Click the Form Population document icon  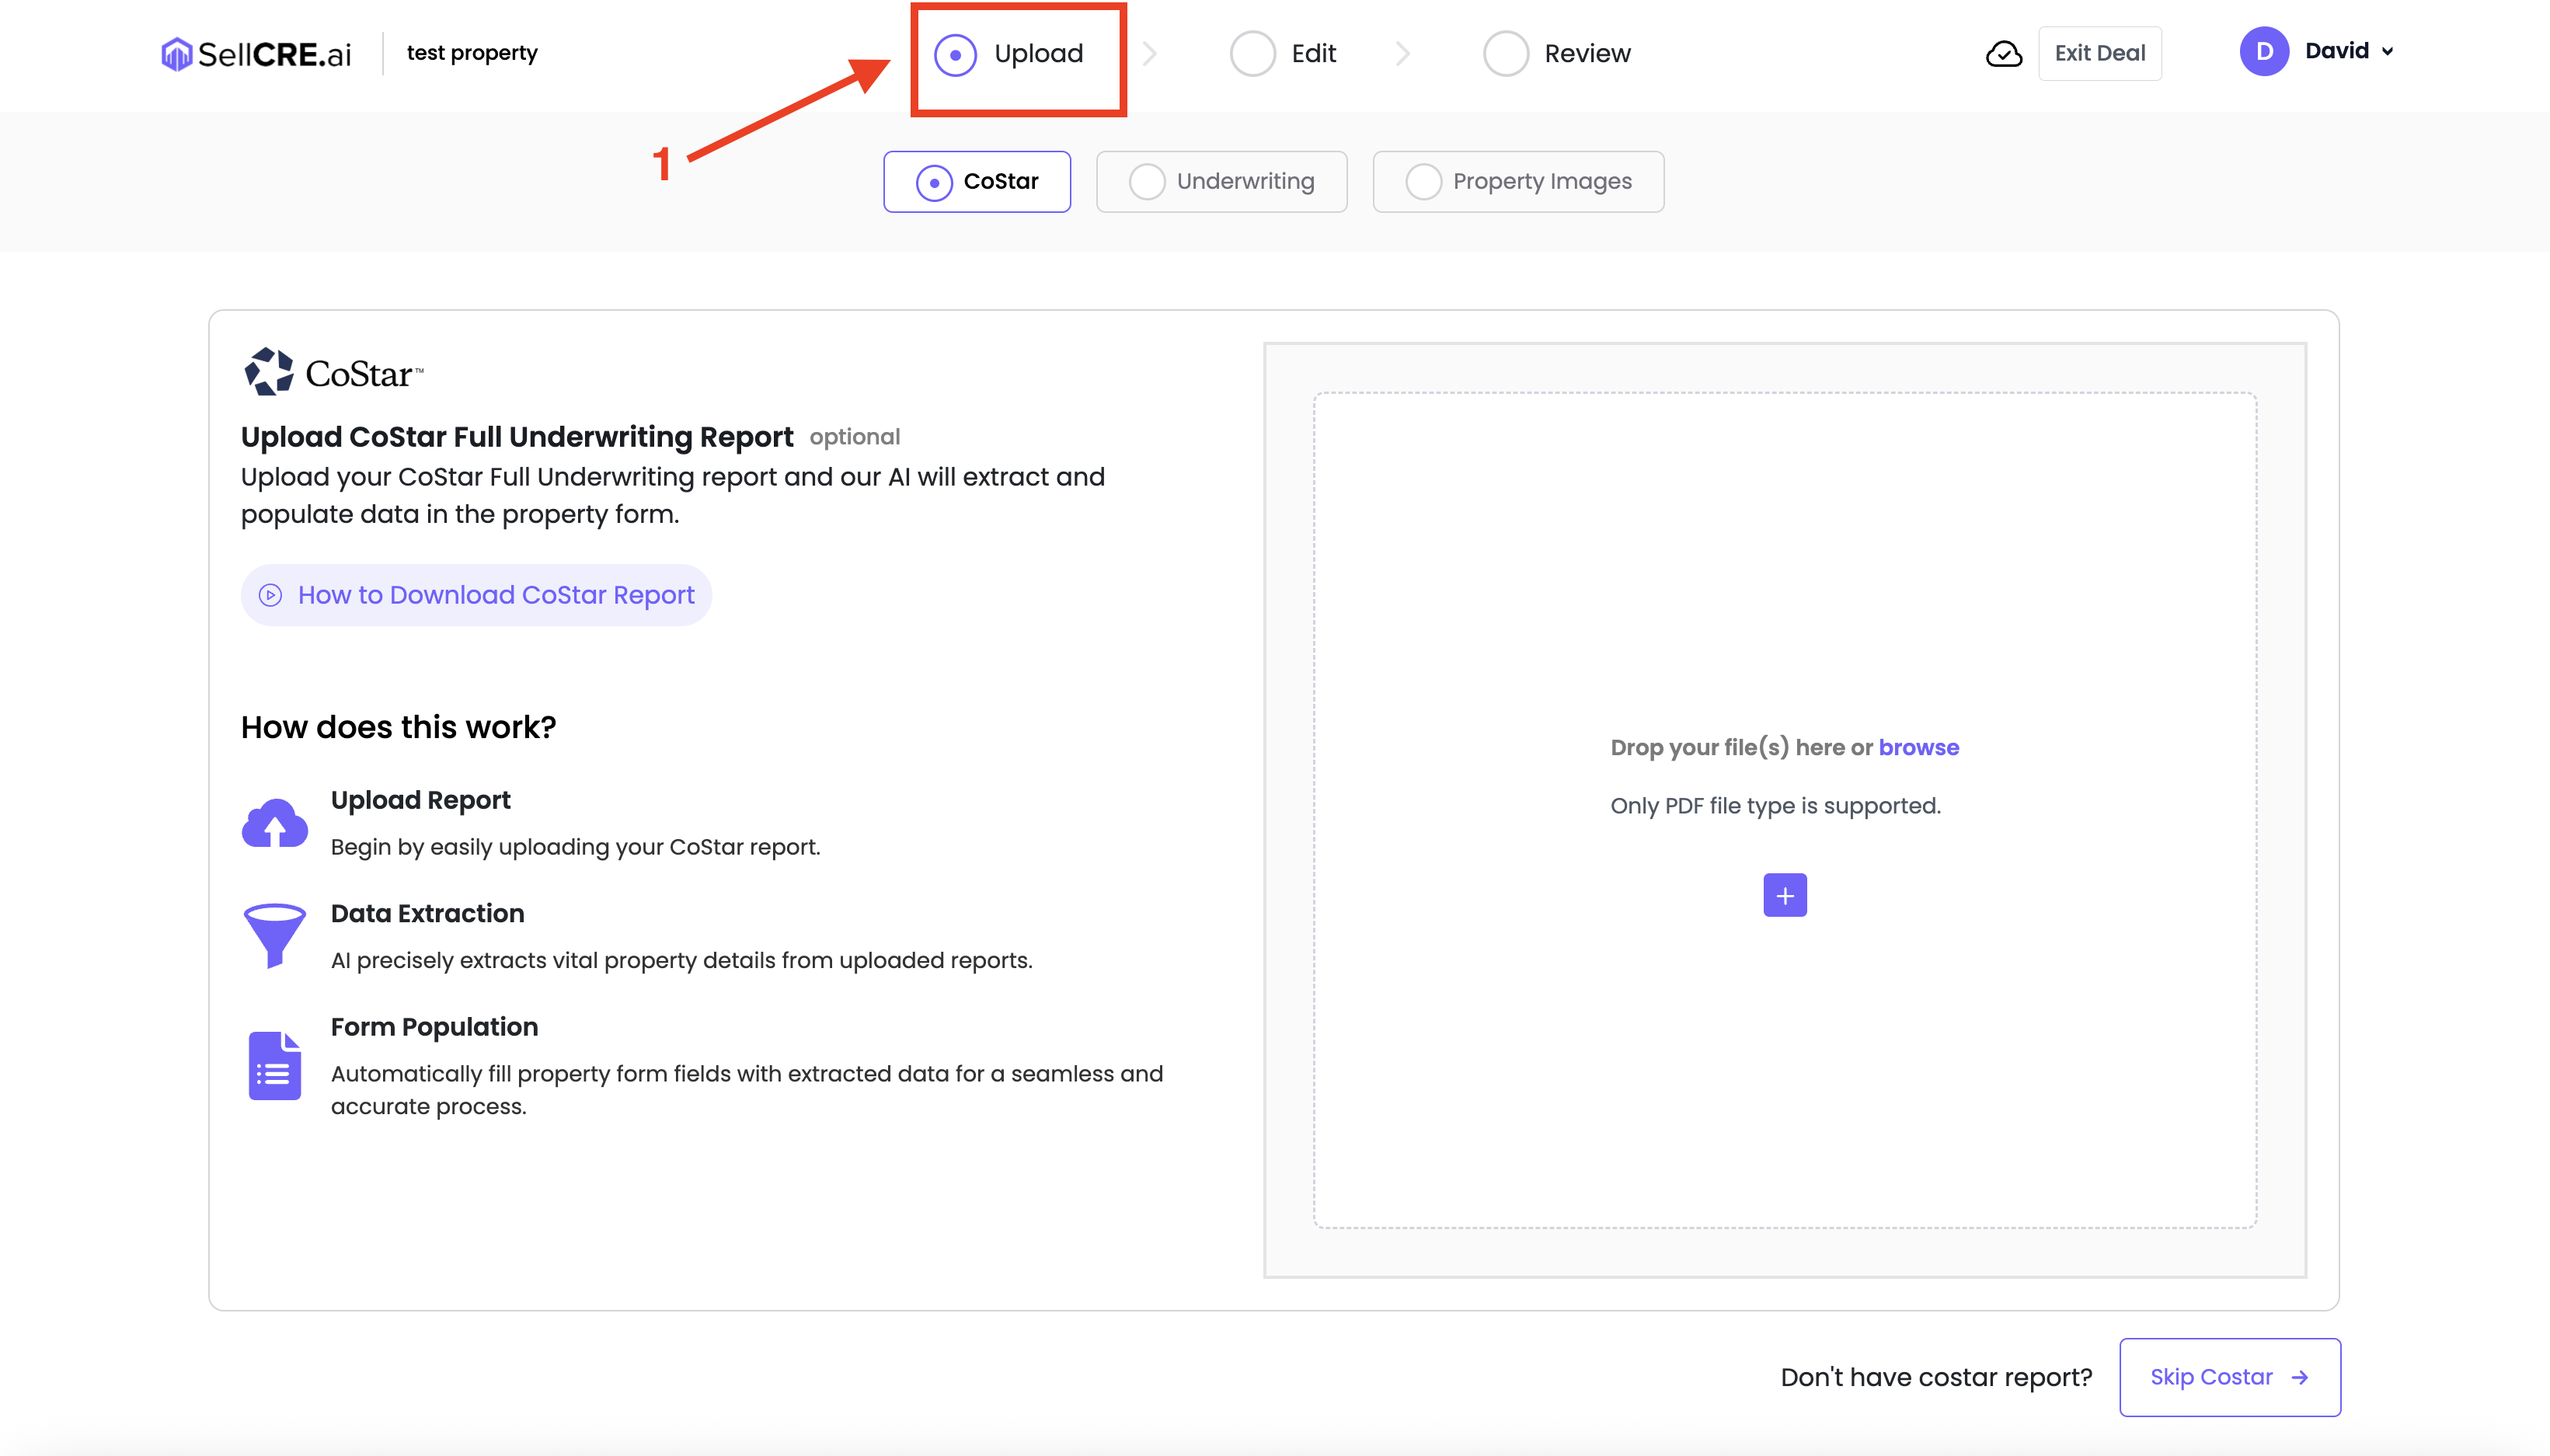[274, 1065]
